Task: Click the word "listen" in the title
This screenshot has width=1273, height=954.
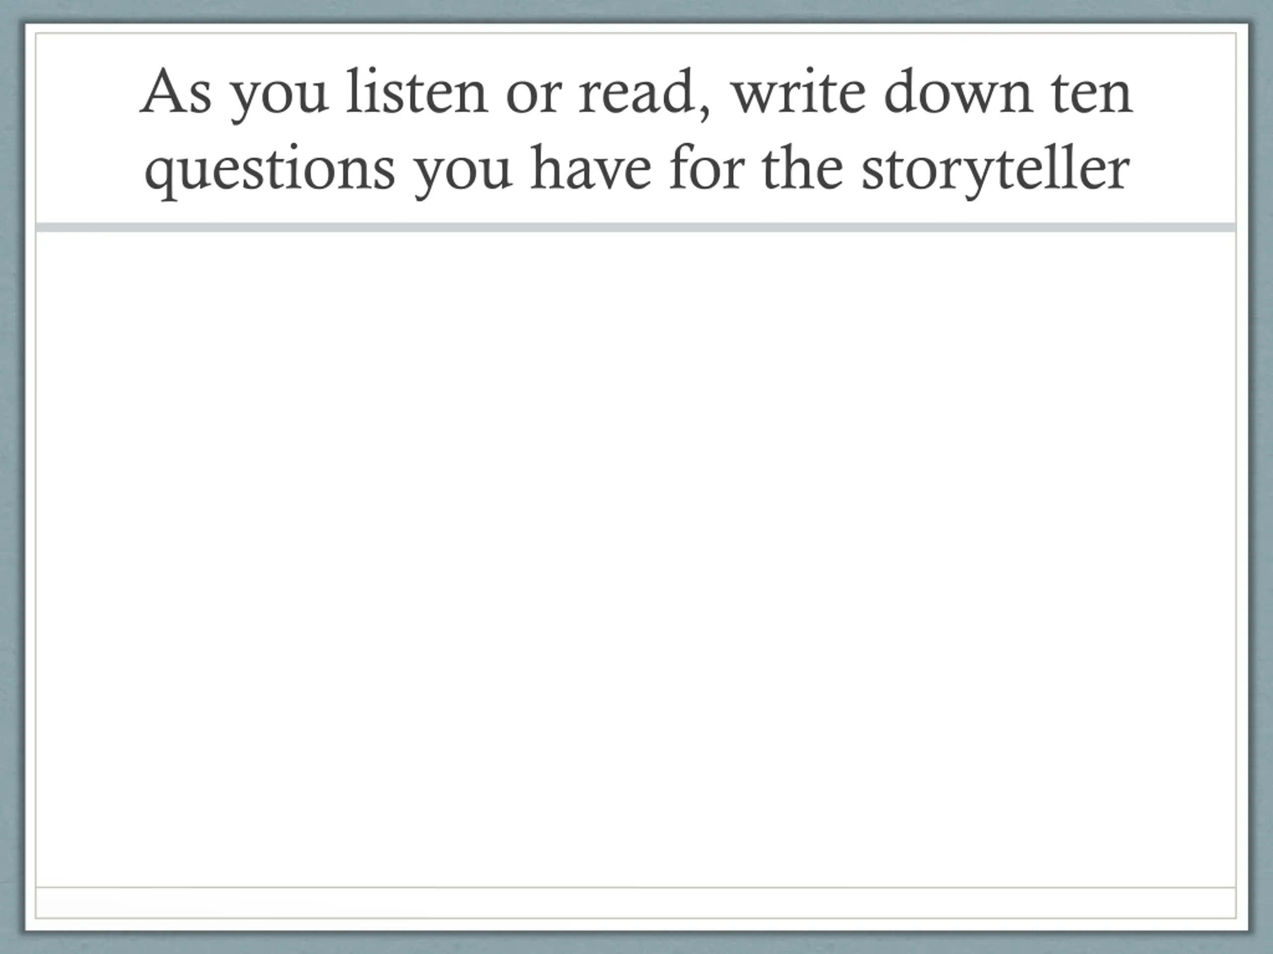Action: pos(417,92)
